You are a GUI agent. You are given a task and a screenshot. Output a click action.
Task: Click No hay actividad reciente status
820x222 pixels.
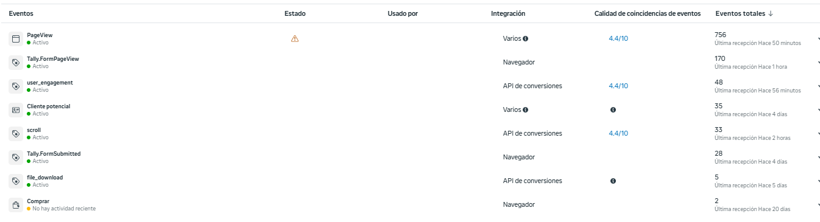tap(64, 209)
